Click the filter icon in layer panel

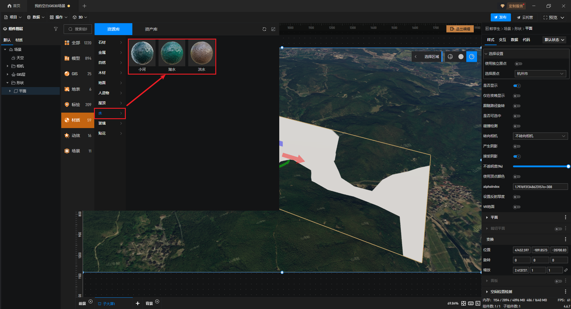coord(56,29)
